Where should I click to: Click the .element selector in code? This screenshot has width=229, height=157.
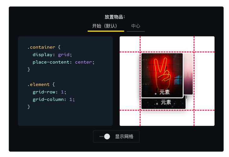(x=39, y=84)
